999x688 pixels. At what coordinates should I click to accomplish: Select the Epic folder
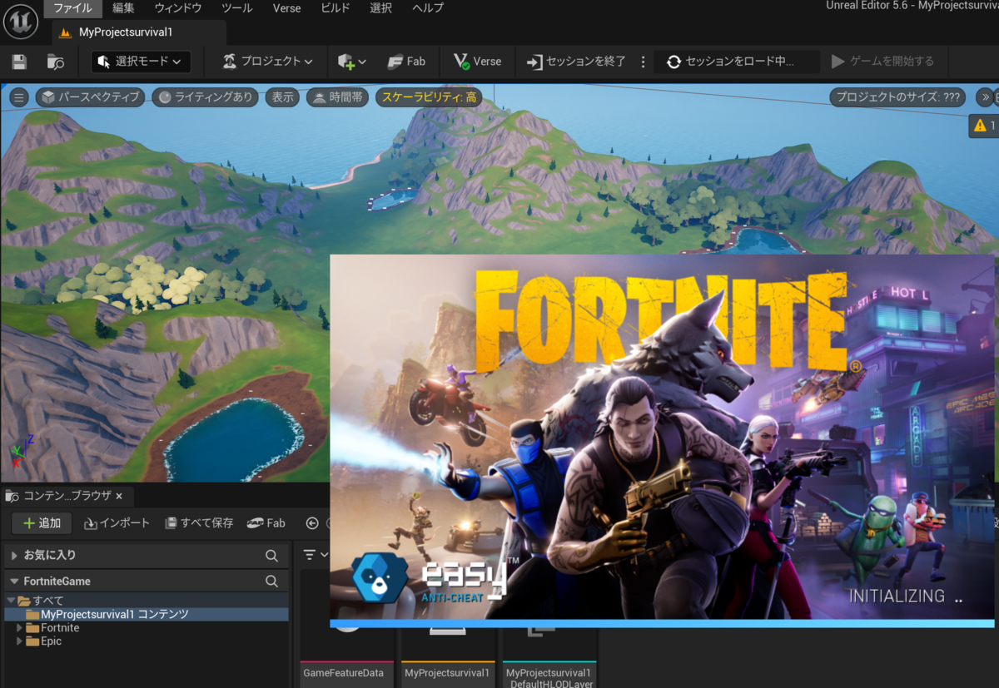tap(51, 641)
